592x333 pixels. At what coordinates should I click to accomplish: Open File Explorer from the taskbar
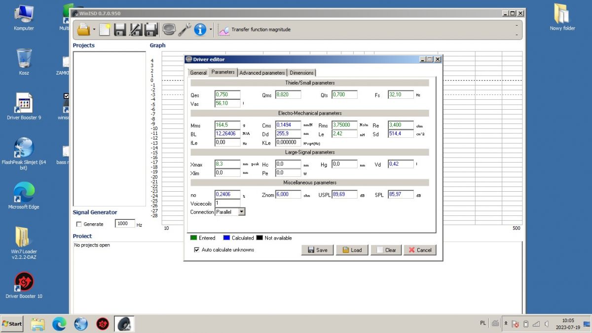click(38, 324)
